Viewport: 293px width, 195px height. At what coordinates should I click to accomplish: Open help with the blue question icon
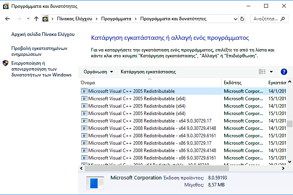[x=284, y=72]
